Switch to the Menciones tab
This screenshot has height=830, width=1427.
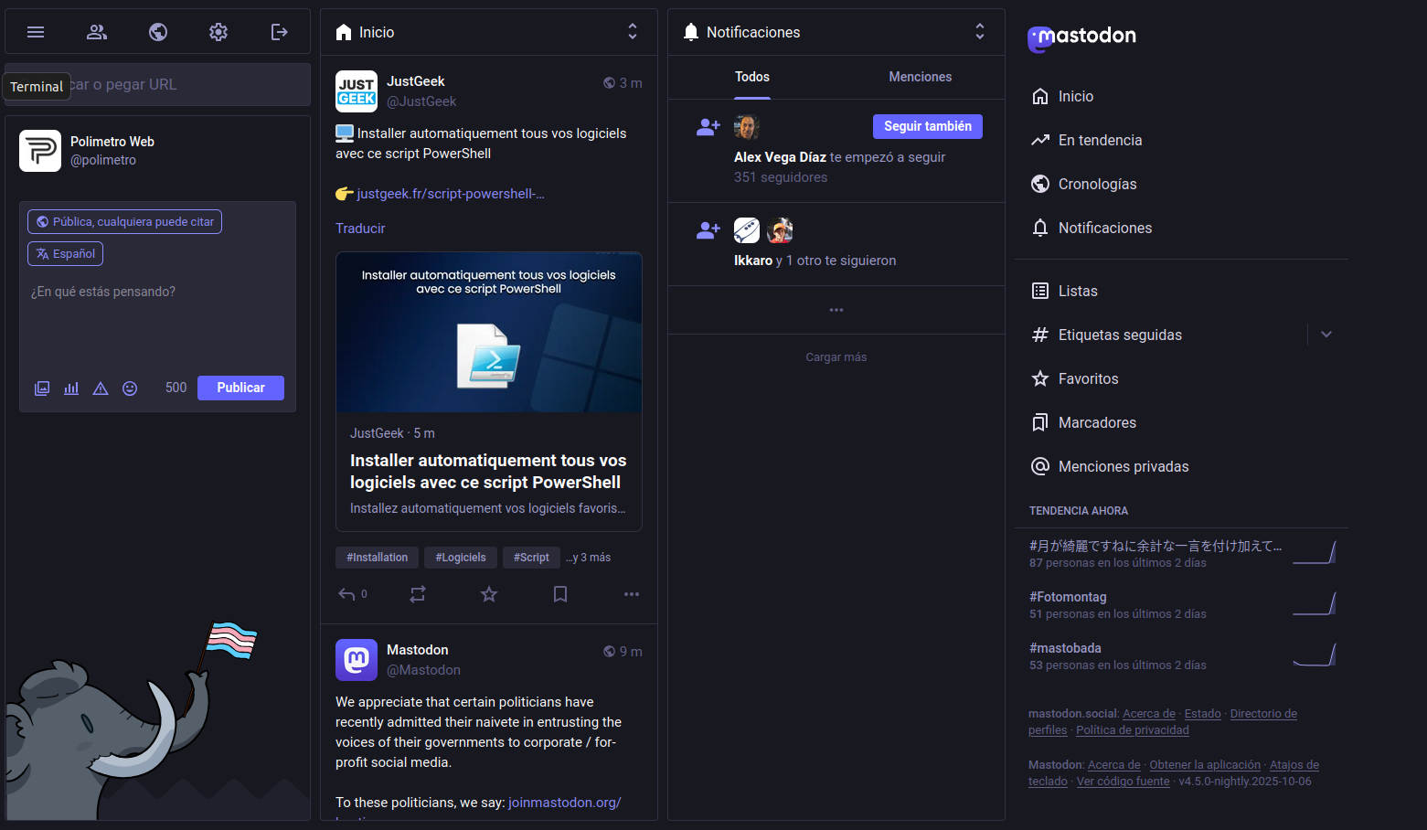pyautogui.click(x=920, y=77)
